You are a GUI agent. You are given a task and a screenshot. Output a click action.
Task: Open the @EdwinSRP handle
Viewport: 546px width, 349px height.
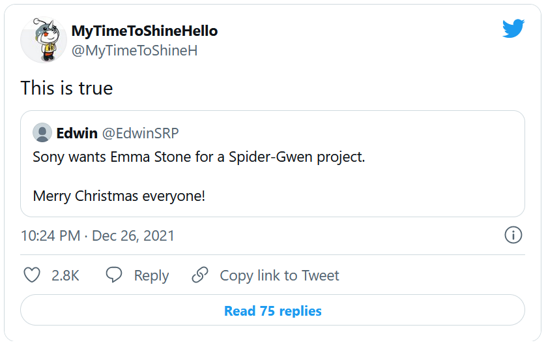140,133
